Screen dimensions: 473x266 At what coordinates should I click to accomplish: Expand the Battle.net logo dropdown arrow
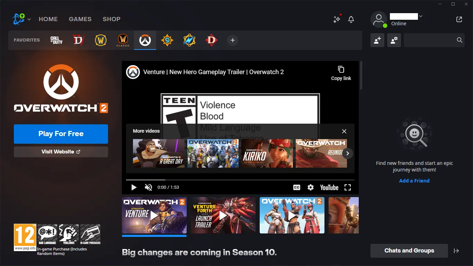tap(29, 19)
